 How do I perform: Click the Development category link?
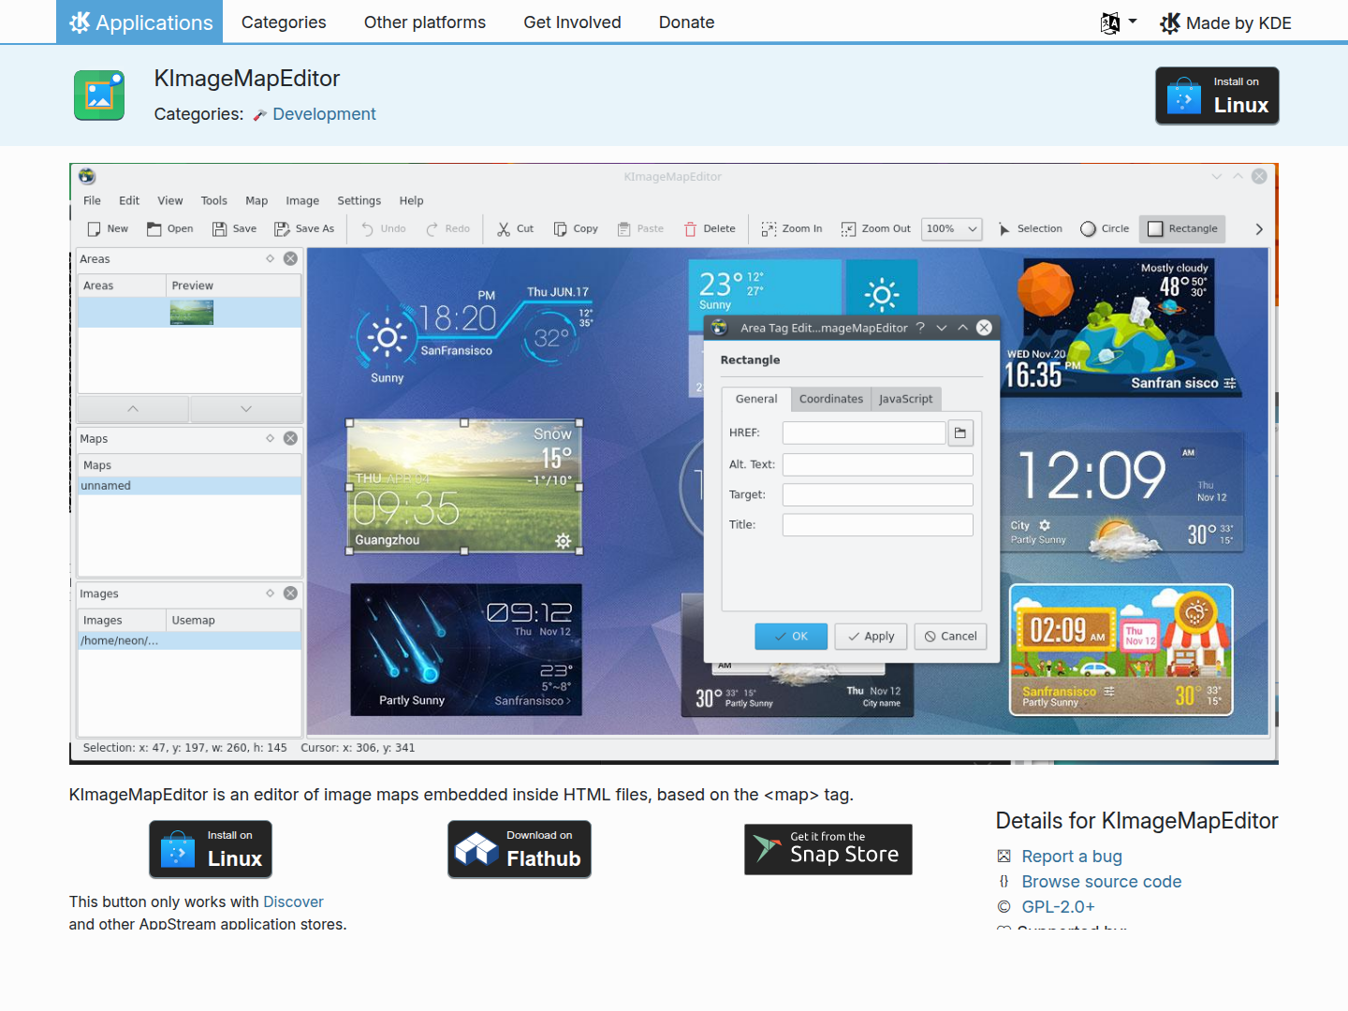(x=324, y=114)
